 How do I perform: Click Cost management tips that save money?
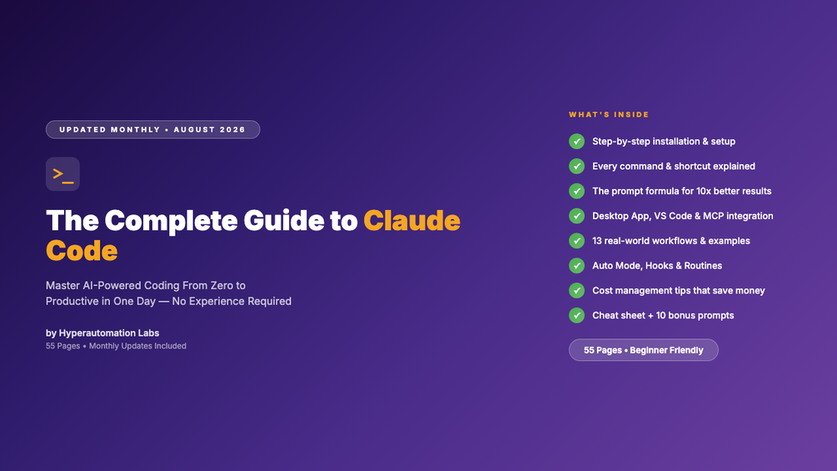(x=679, y=290)
